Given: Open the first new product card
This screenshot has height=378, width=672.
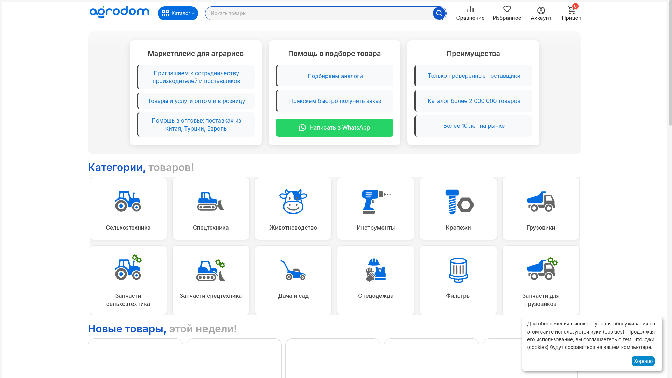Looking at the screenshot, I should click(135, 358).
